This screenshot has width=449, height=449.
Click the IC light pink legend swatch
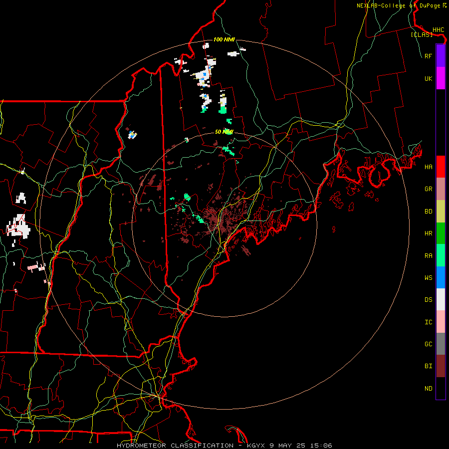point(441,322)
